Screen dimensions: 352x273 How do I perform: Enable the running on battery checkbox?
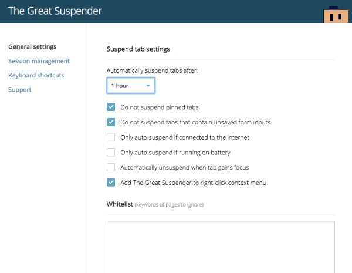point(111,153)
